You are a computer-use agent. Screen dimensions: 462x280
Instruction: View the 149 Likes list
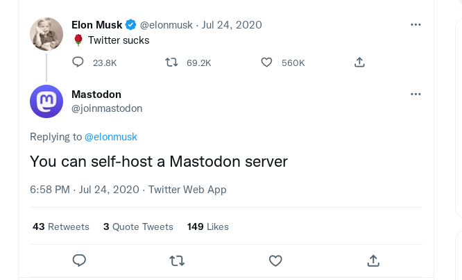tap(207, 227)
